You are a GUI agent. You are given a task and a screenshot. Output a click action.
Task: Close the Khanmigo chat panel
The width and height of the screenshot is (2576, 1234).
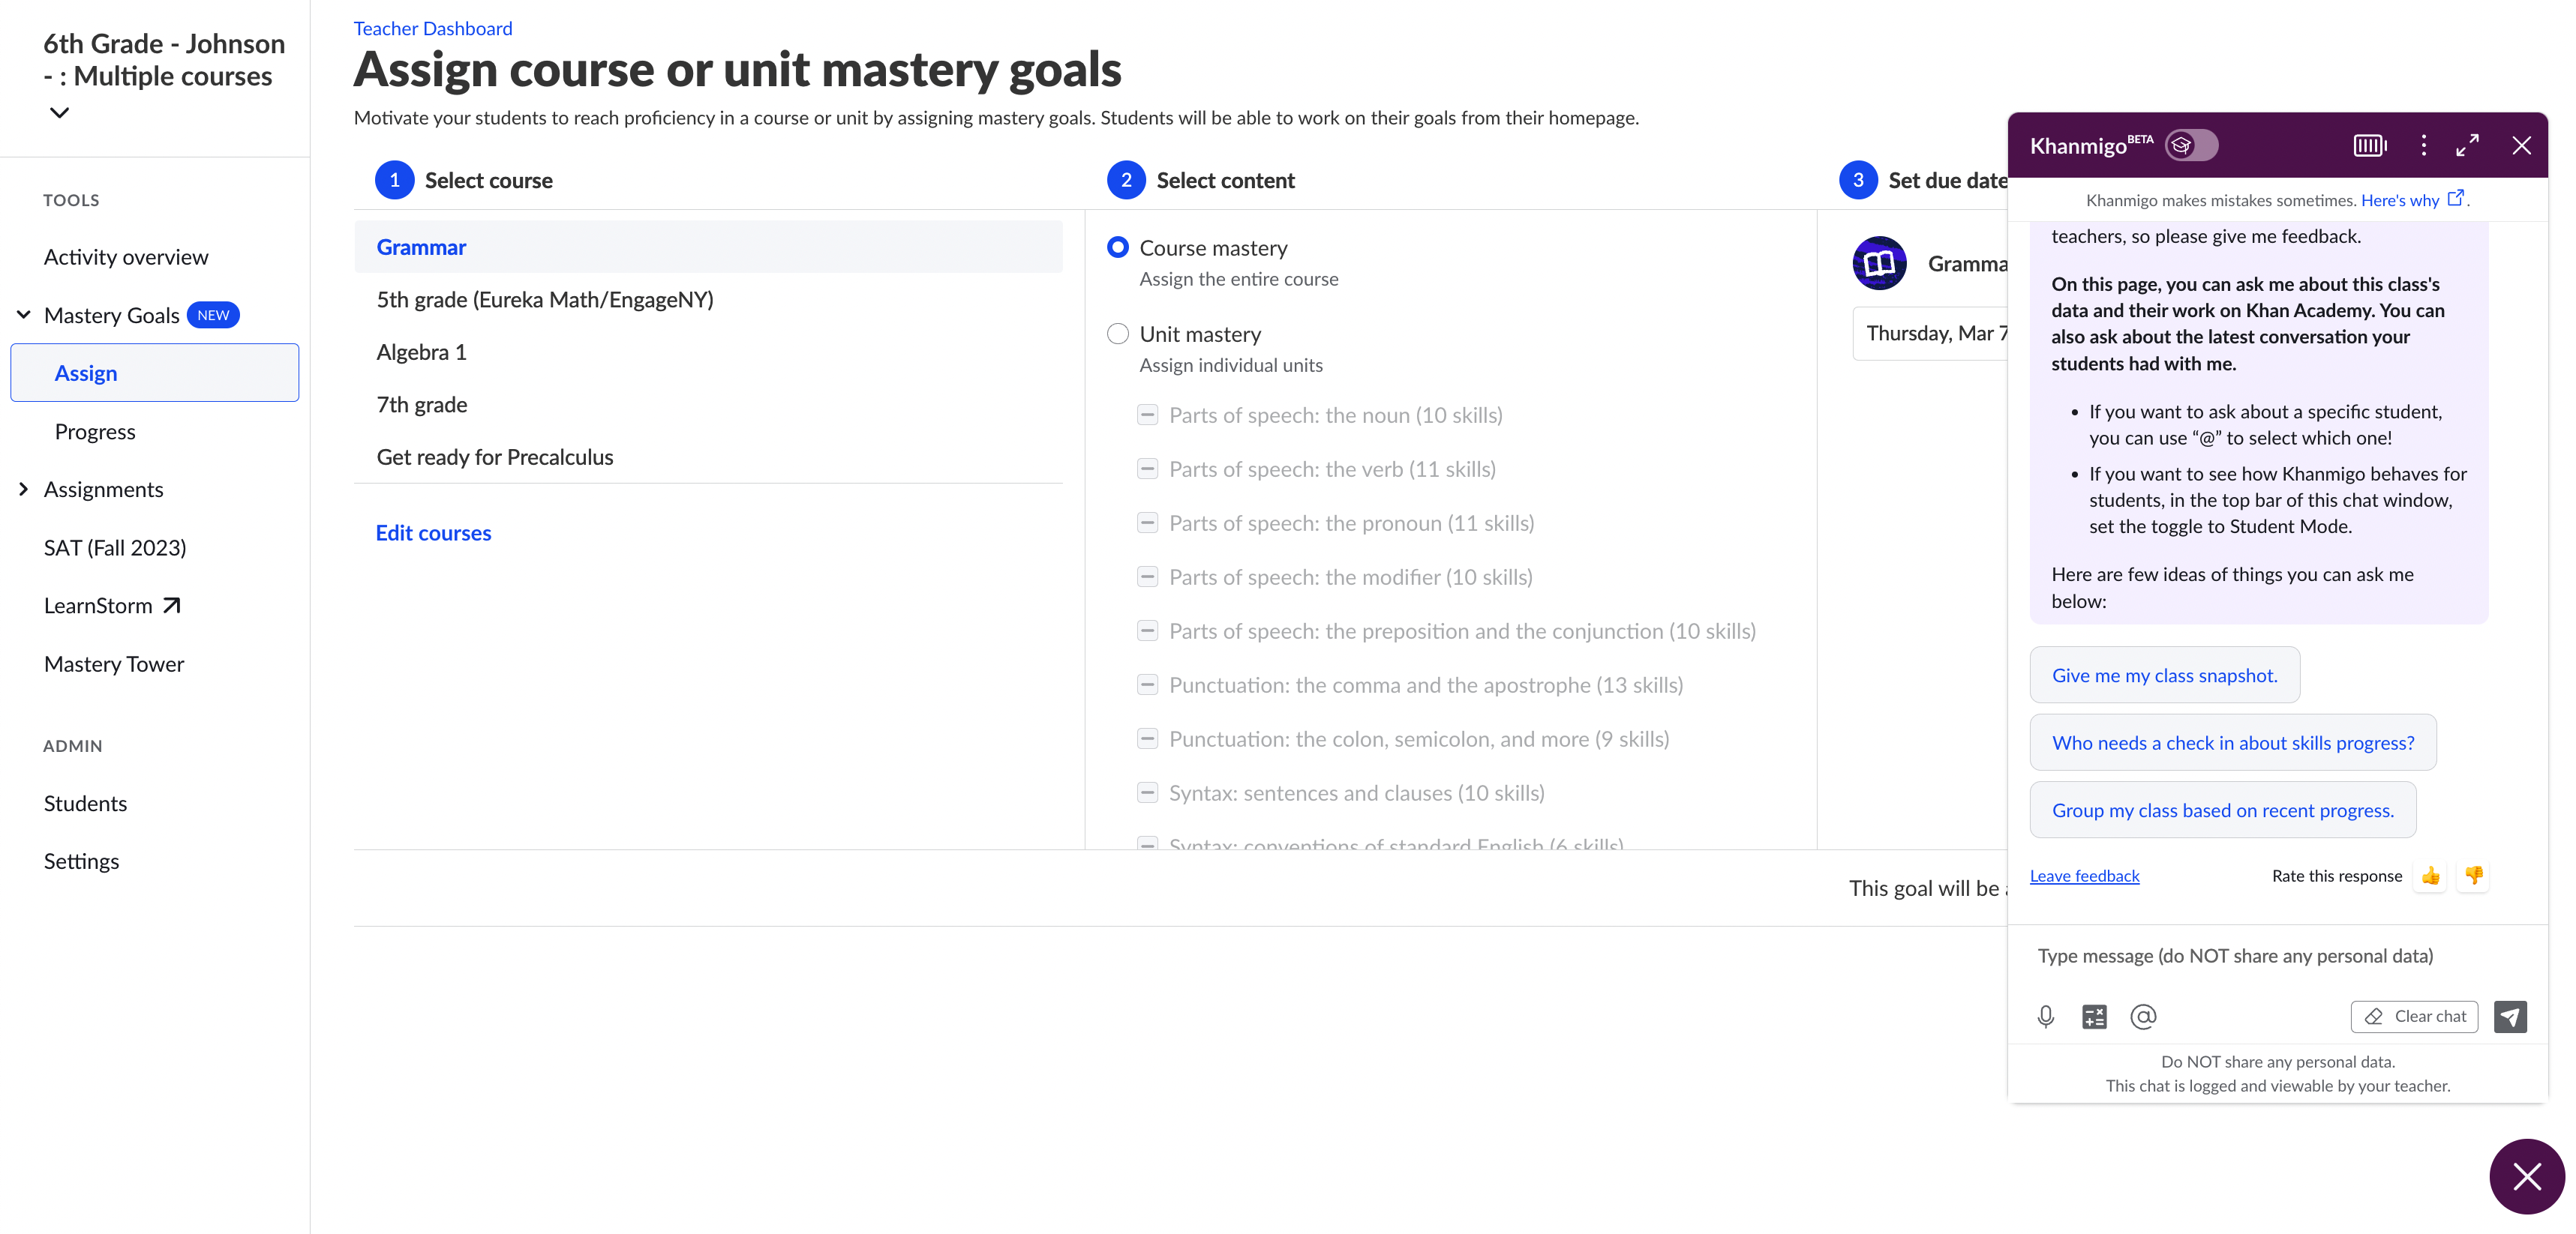(2522, 146)
